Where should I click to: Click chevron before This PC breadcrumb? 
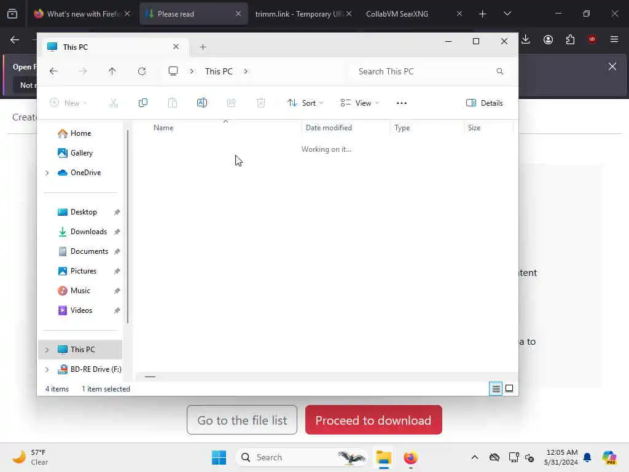pyautogui.click(x=192, y=71)
